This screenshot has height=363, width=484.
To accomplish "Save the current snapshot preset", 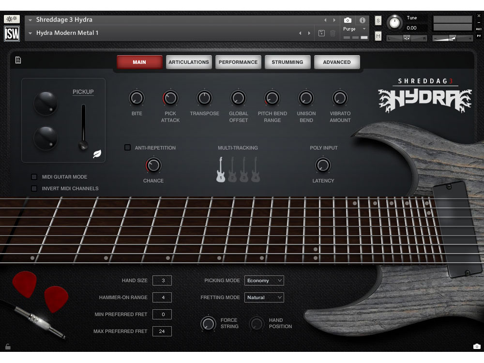I will click(321, 33).
